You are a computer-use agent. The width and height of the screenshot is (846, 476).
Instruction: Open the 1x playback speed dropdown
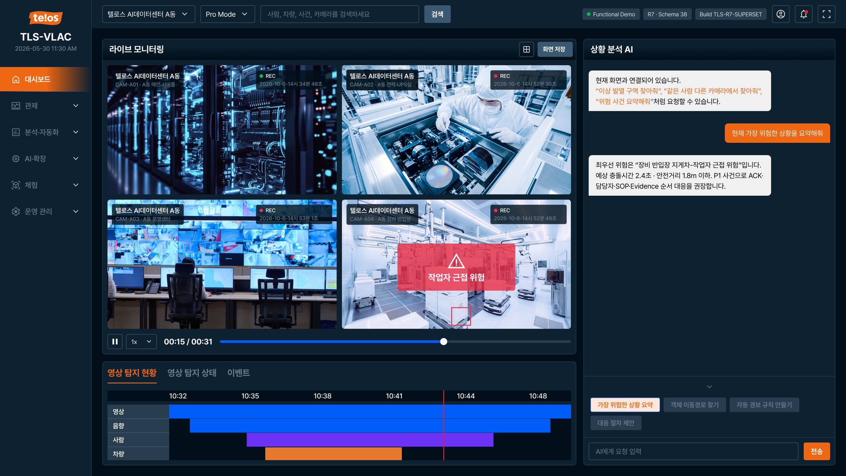(x=141, y=341)
